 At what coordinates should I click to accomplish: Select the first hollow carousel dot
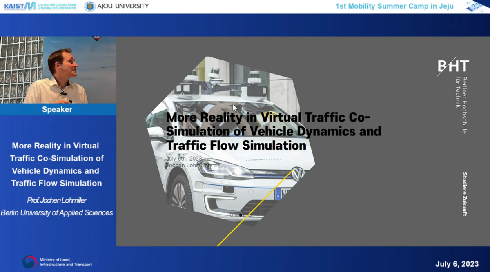point(232,215)
